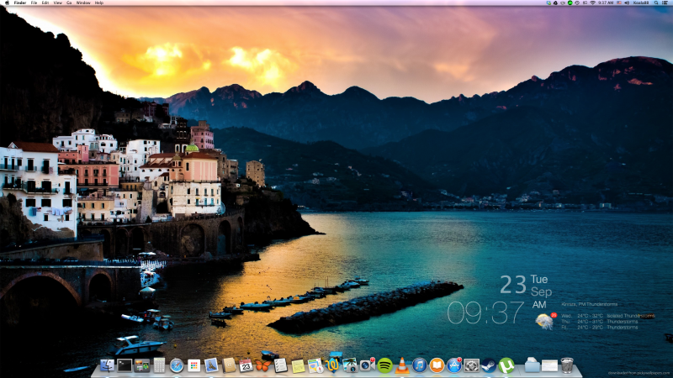Open the Wi-Fi status menu
The width and height of the screenshot is (673, 378).
591,3
